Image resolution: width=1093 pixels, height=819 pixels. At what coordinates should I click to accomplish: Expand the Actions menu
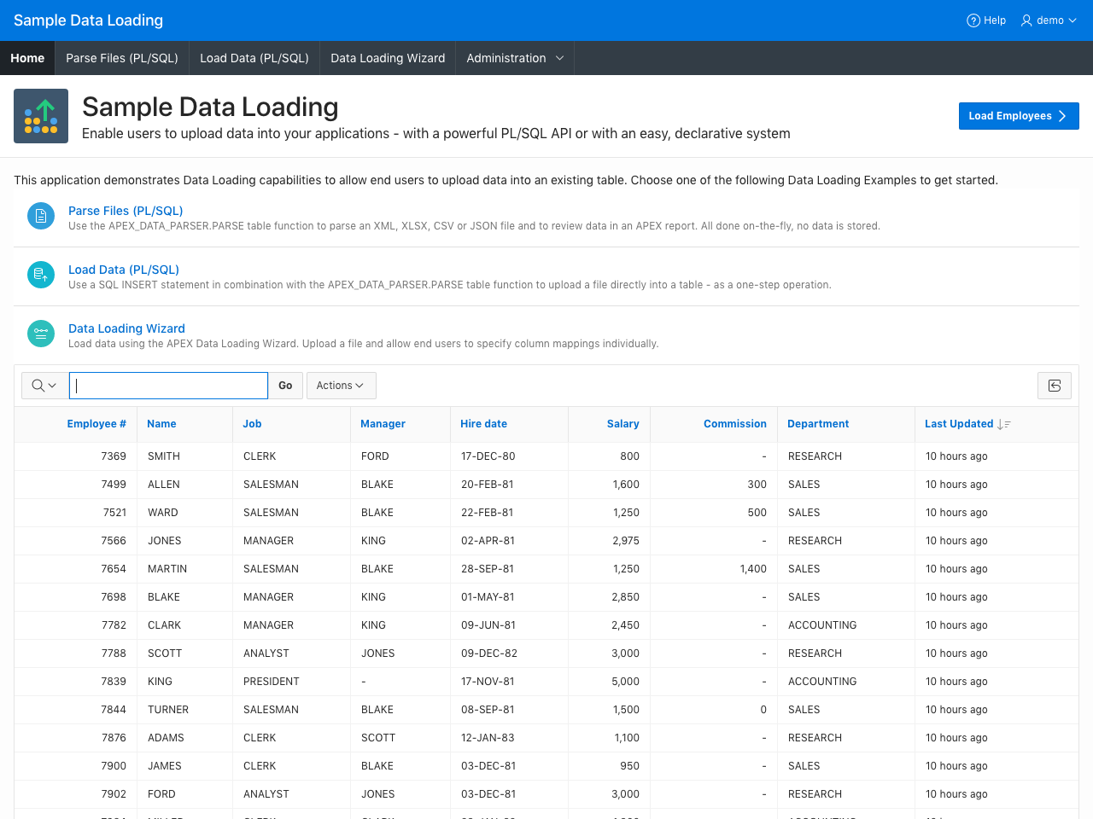pyautogui.click(x=341, y=386)
